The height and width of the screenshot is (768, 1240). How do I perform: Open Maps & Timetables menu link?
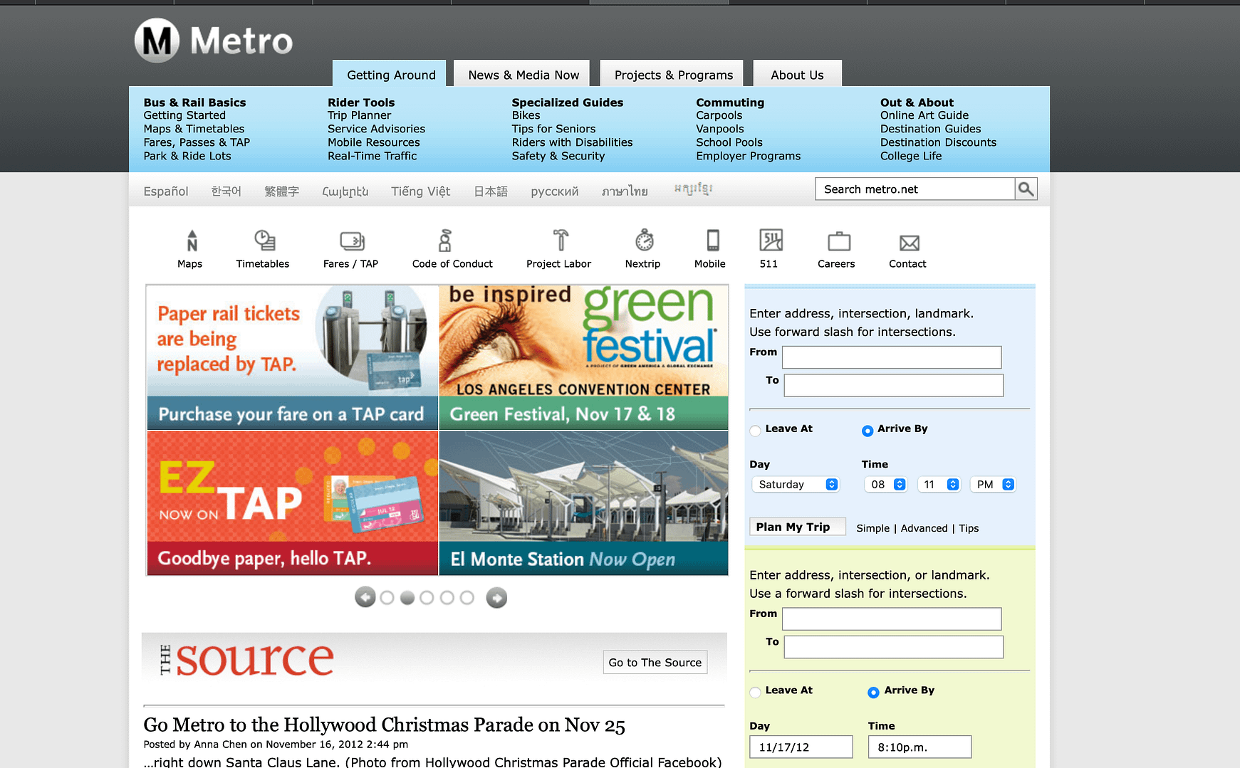pos(194,129)
